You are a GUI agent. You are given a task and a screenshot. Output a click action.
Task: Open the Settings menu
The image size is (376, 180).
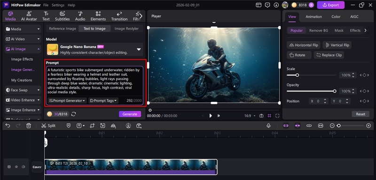[x=58, y=5]
